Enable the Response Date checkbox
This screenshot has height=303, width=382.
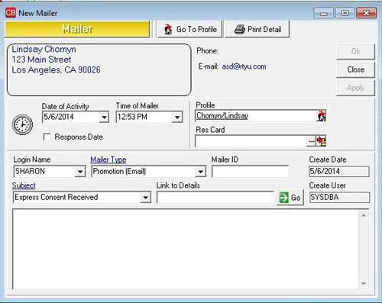47,137
